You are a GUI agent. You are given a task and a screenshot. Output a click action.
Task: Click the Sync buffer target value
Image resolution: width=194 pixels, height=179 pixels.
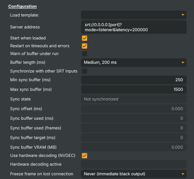[x=134, y=138]
